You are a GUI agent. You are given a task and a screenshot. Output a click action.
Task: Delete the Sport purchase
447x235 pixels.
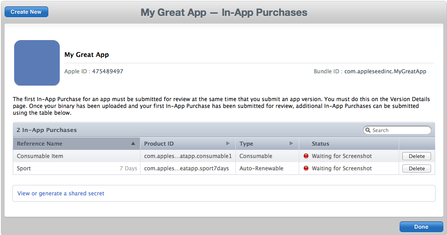point(416,169)
